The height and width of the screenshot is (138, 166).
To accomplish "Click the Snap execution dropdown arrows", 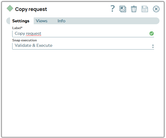I will coord(153,46).
